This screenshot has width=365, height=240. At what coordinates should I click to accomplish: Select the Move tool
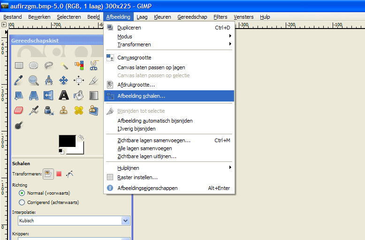(x=63, y=80)
